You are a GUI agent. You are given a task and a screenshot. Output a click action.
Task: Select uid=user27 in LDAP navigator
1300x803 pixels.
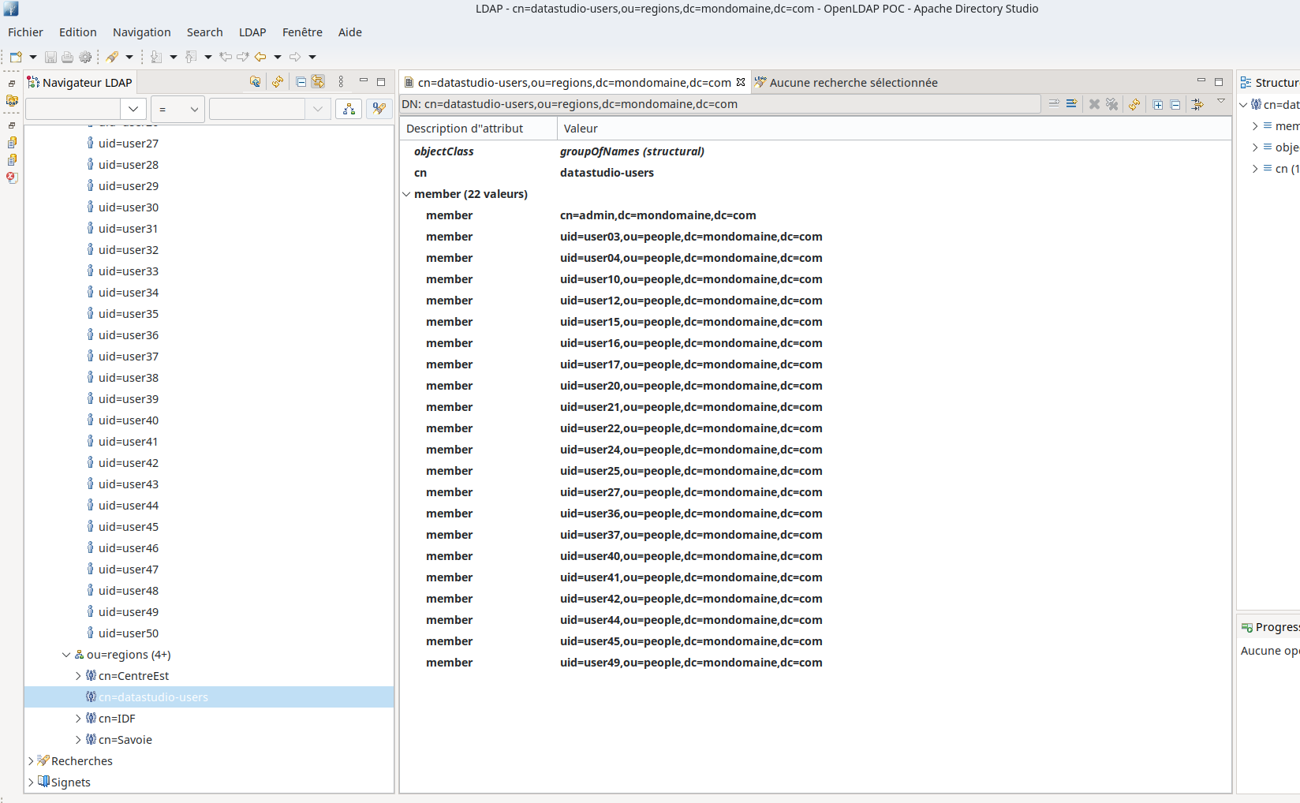point(129,144)
